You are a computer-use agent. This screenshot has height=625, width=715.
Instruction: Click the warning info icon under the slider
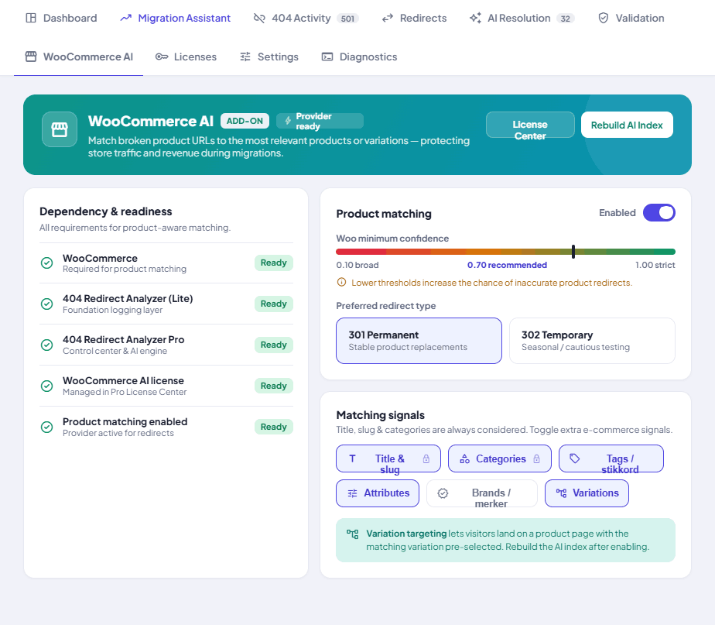(x=341, y=282)
